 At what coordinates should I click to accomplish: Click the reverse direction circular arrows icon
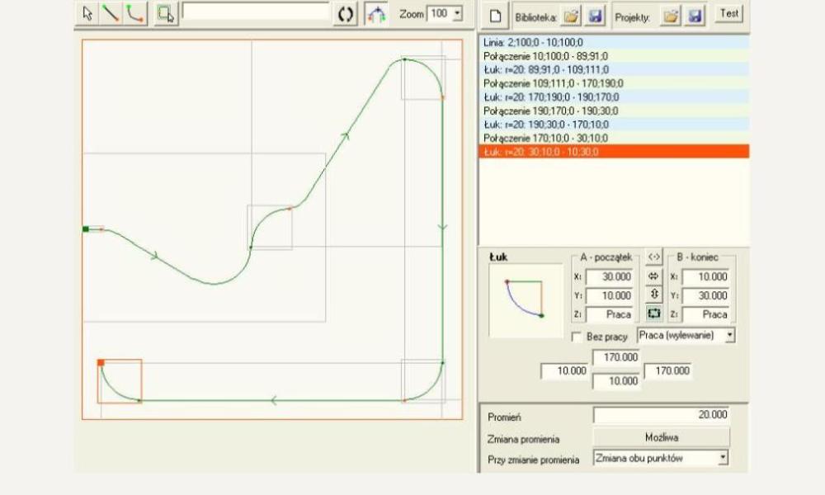point(345,14)
